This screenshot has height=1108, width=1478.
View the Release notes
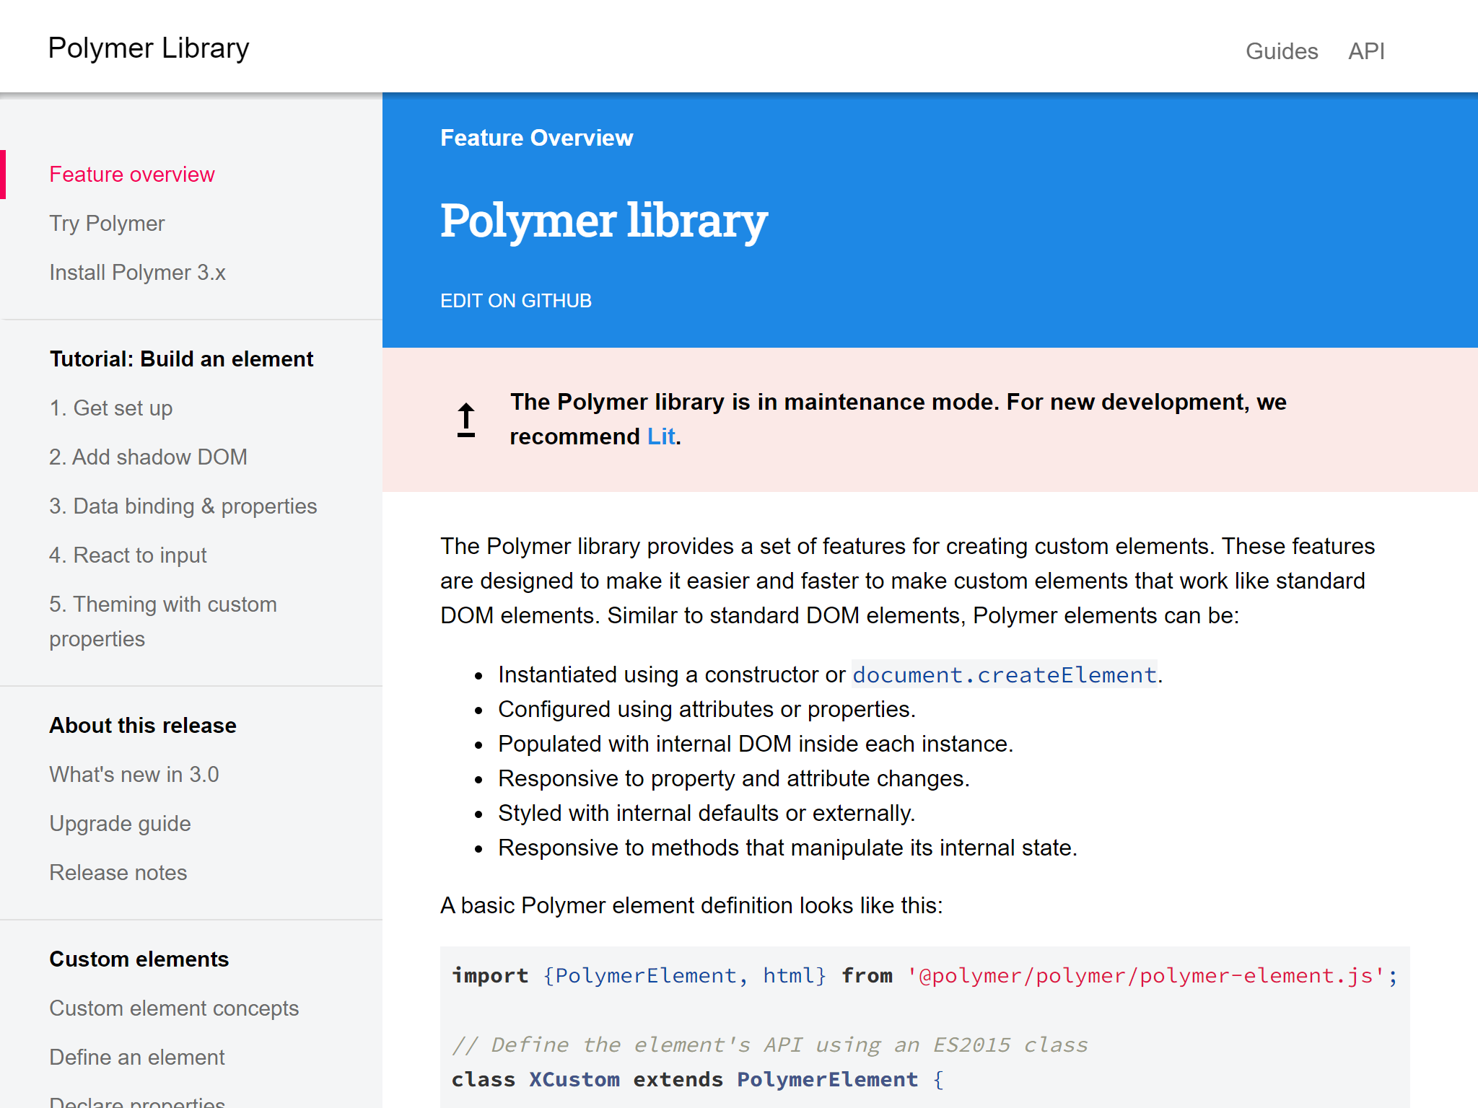(x=118, y=872)
